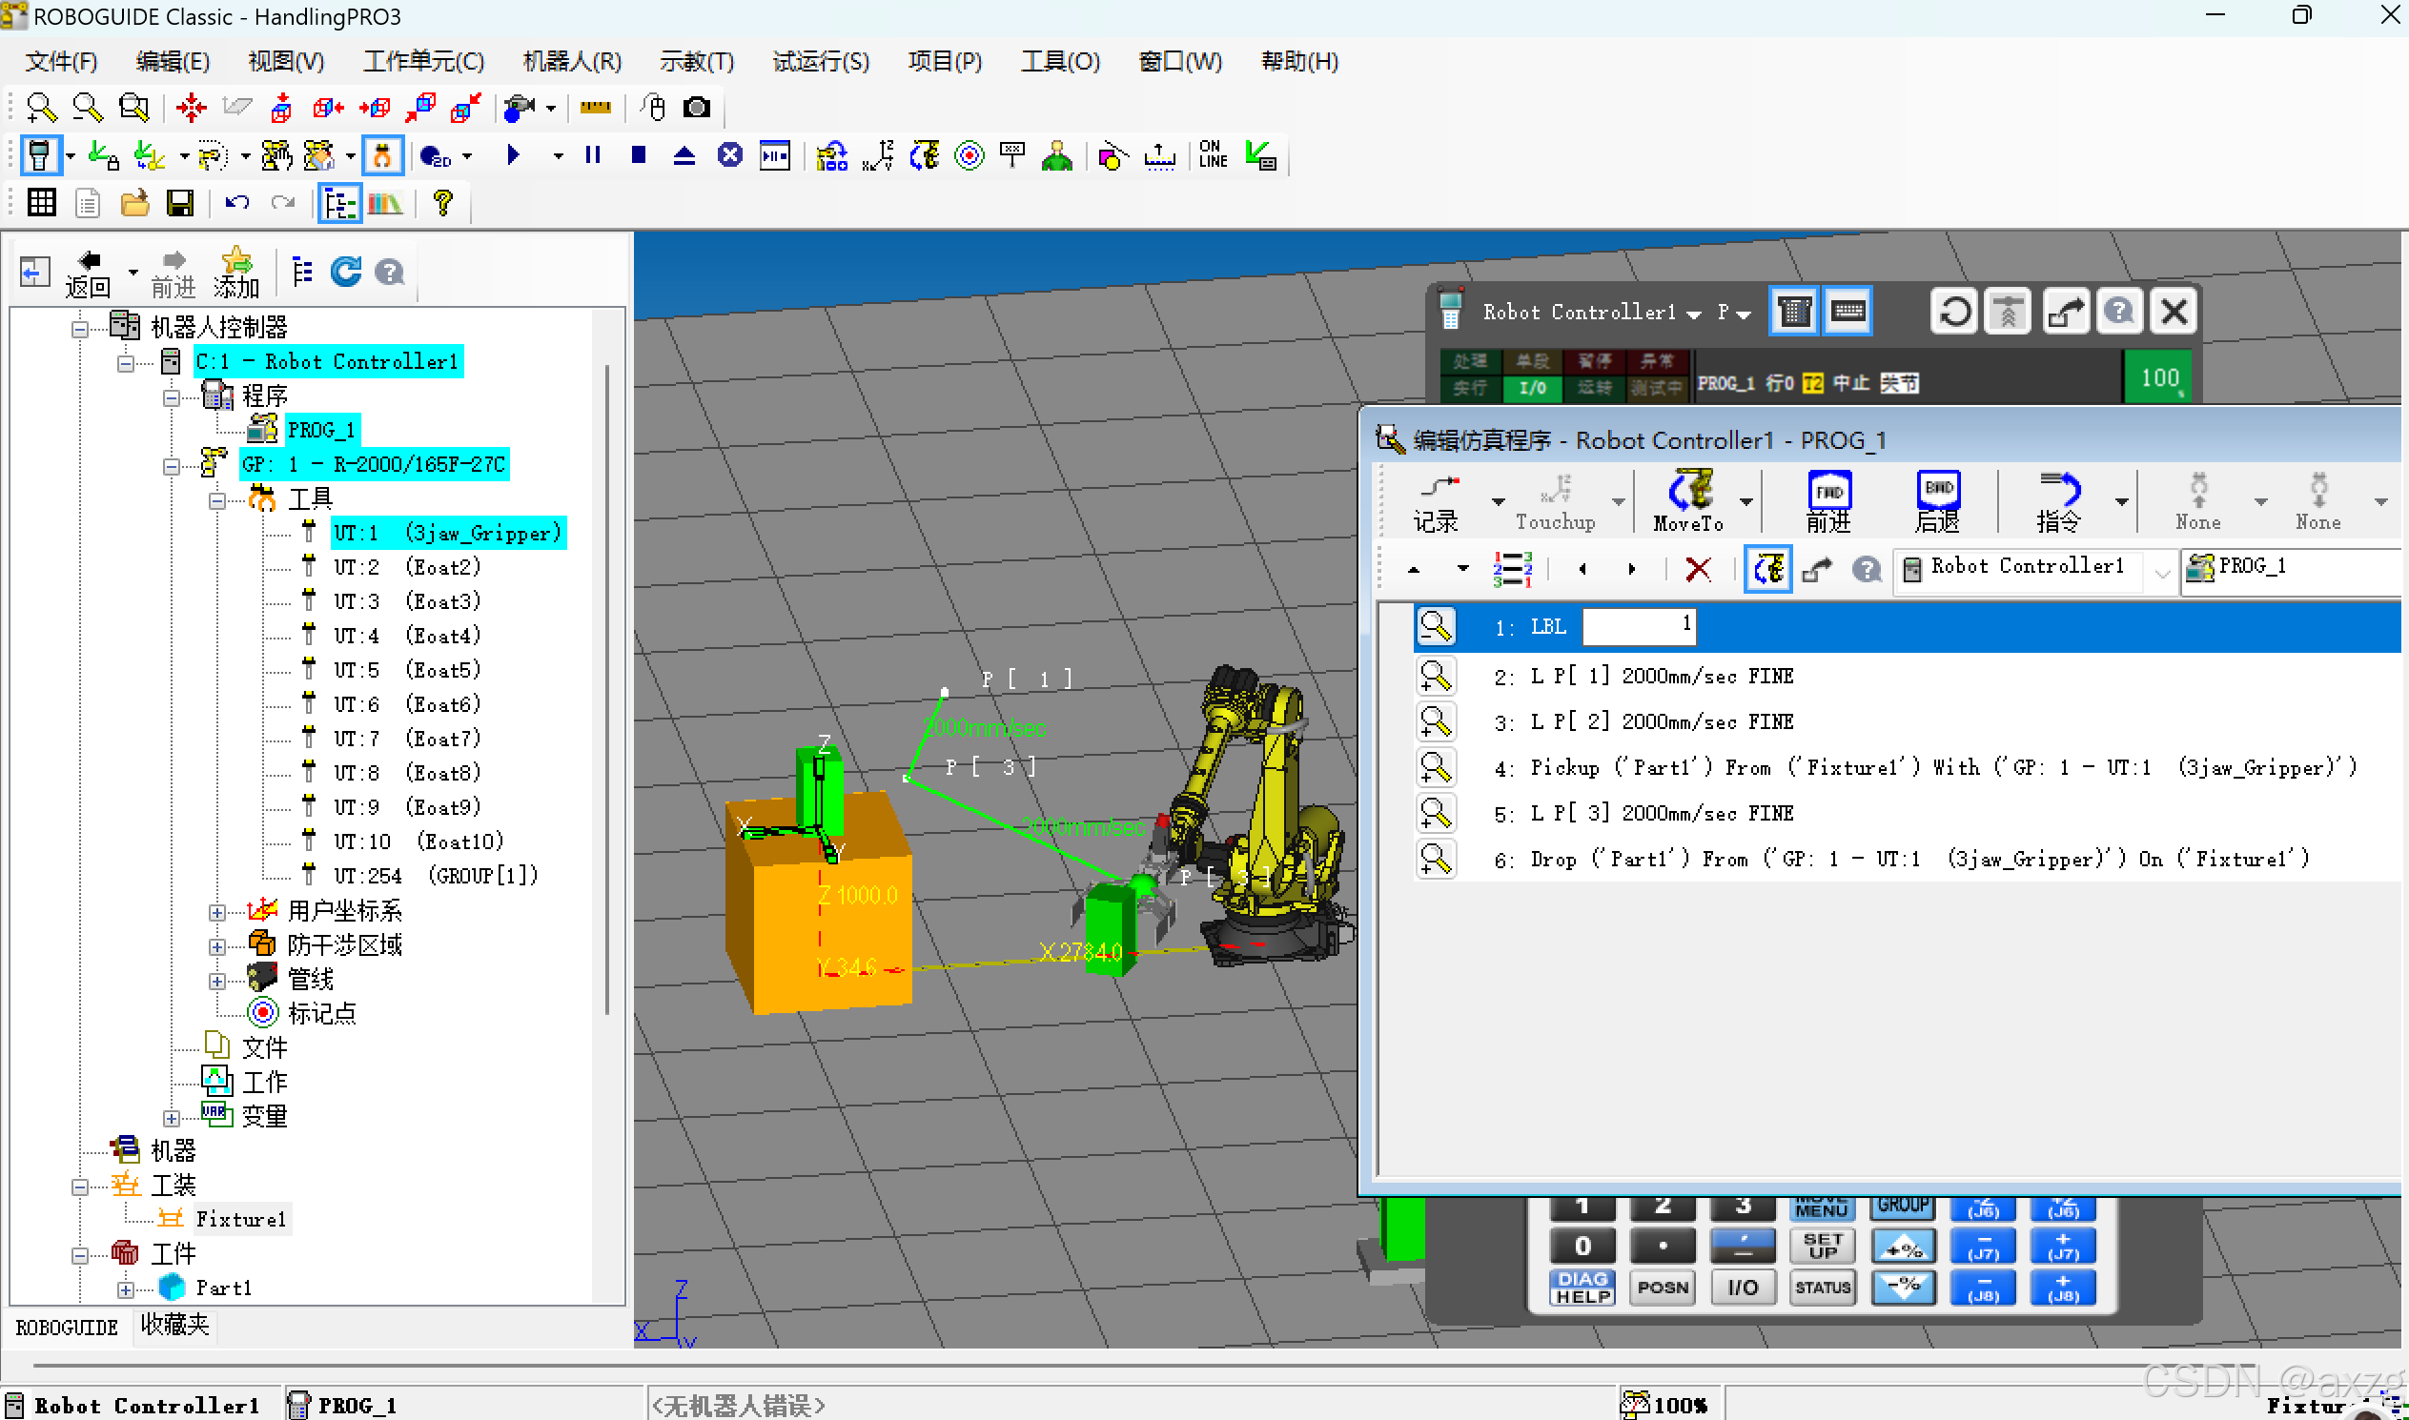Toggle the navigation tree panel button
This screenshot has height=1420, width=2409.
339,203
